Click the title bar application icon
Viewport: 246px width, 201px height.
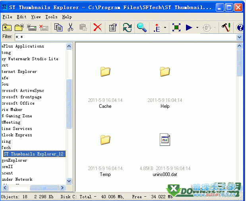(4, 7)
